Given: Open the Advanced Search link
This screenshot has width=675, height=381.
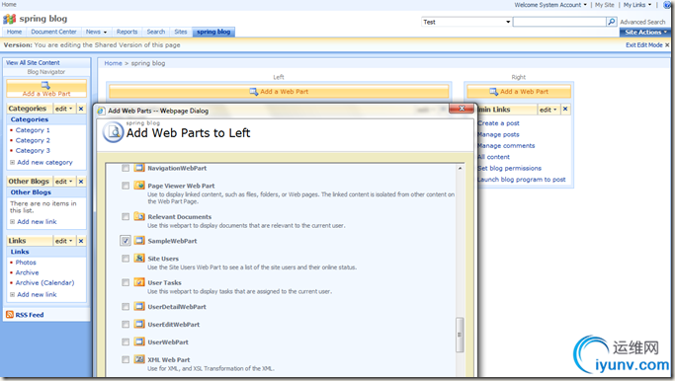Looking at the screenshot, I should click(x=642, y=22).
